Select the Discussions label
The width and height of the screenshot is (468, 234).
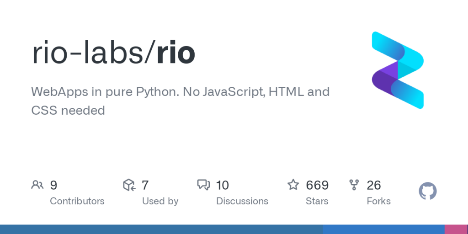tap(242, 201)
